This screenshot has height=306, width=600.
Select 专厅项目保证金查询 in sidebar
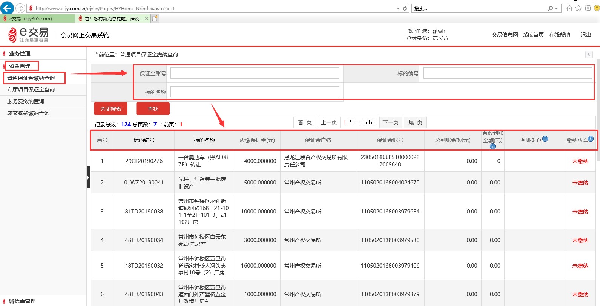(x=31, y=90)
